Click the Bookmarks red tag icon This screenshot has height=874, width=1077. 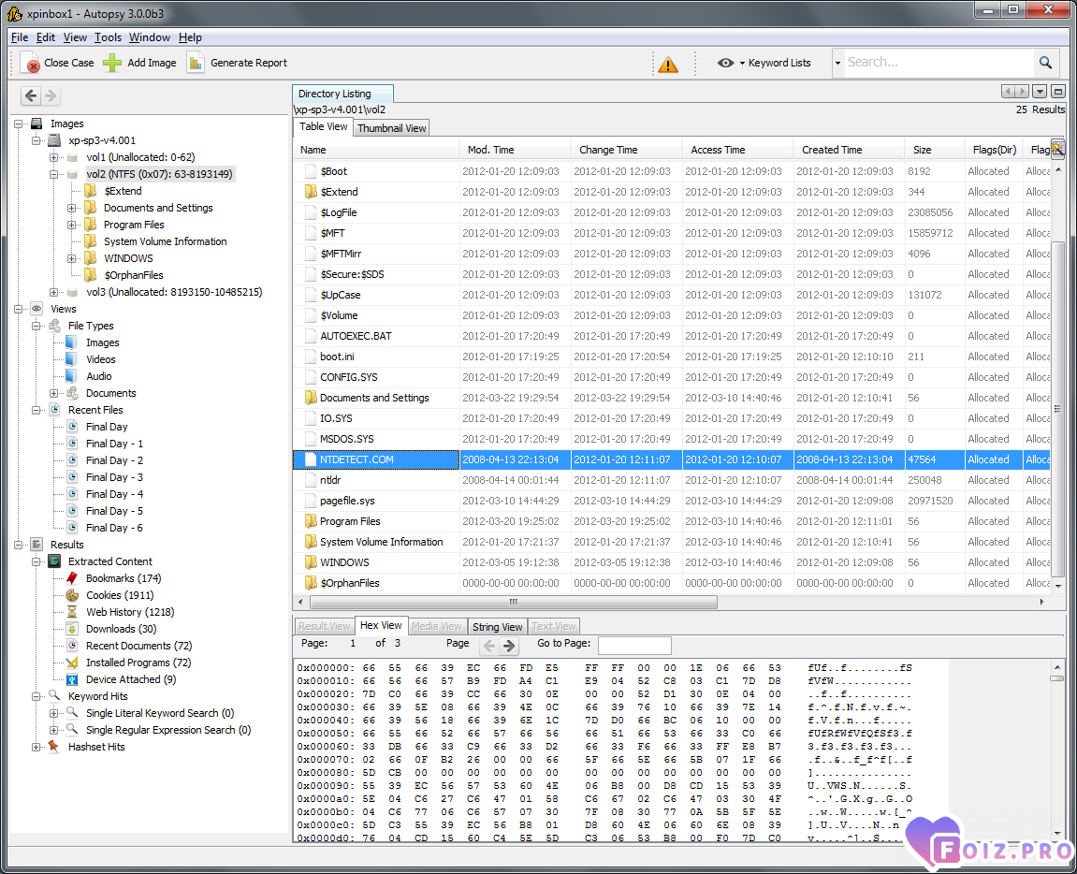point(72,578)
